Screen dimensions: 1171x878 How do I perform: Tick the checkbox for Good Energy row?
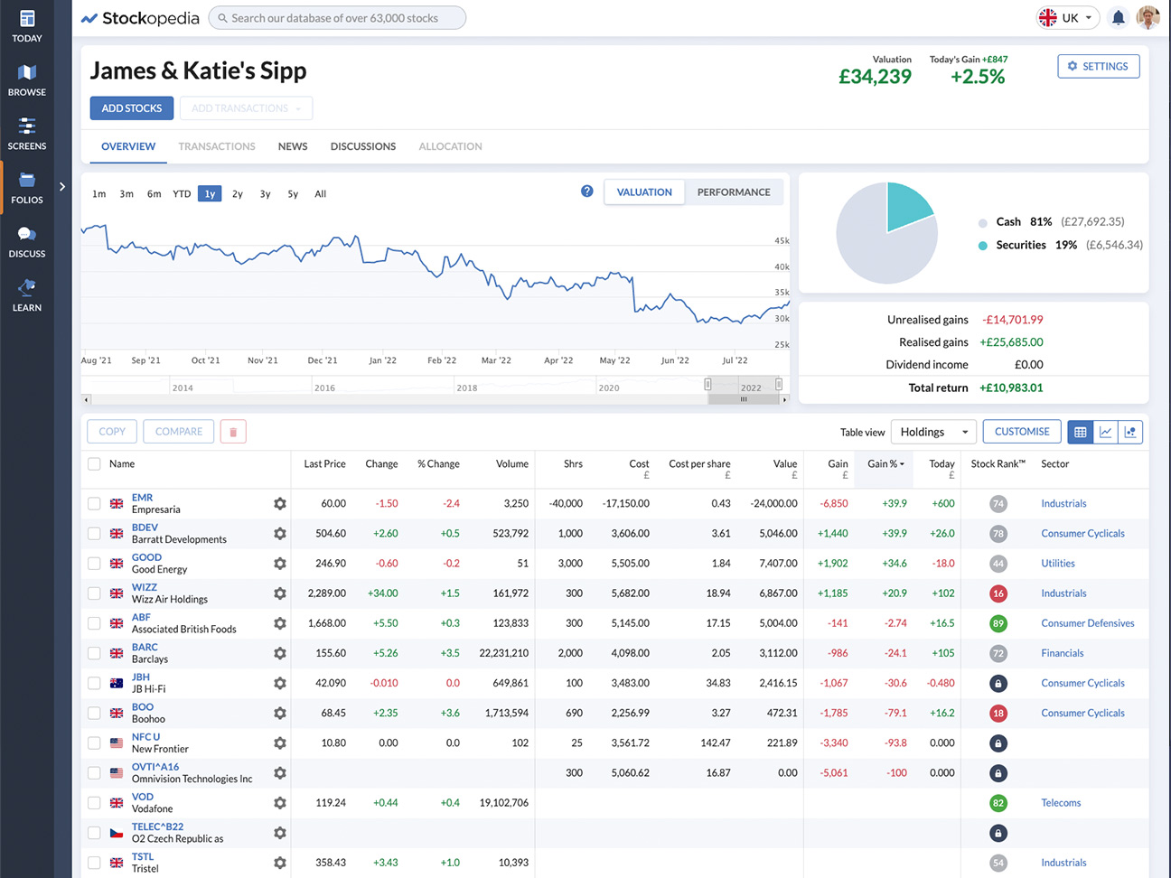click(94, 564)
